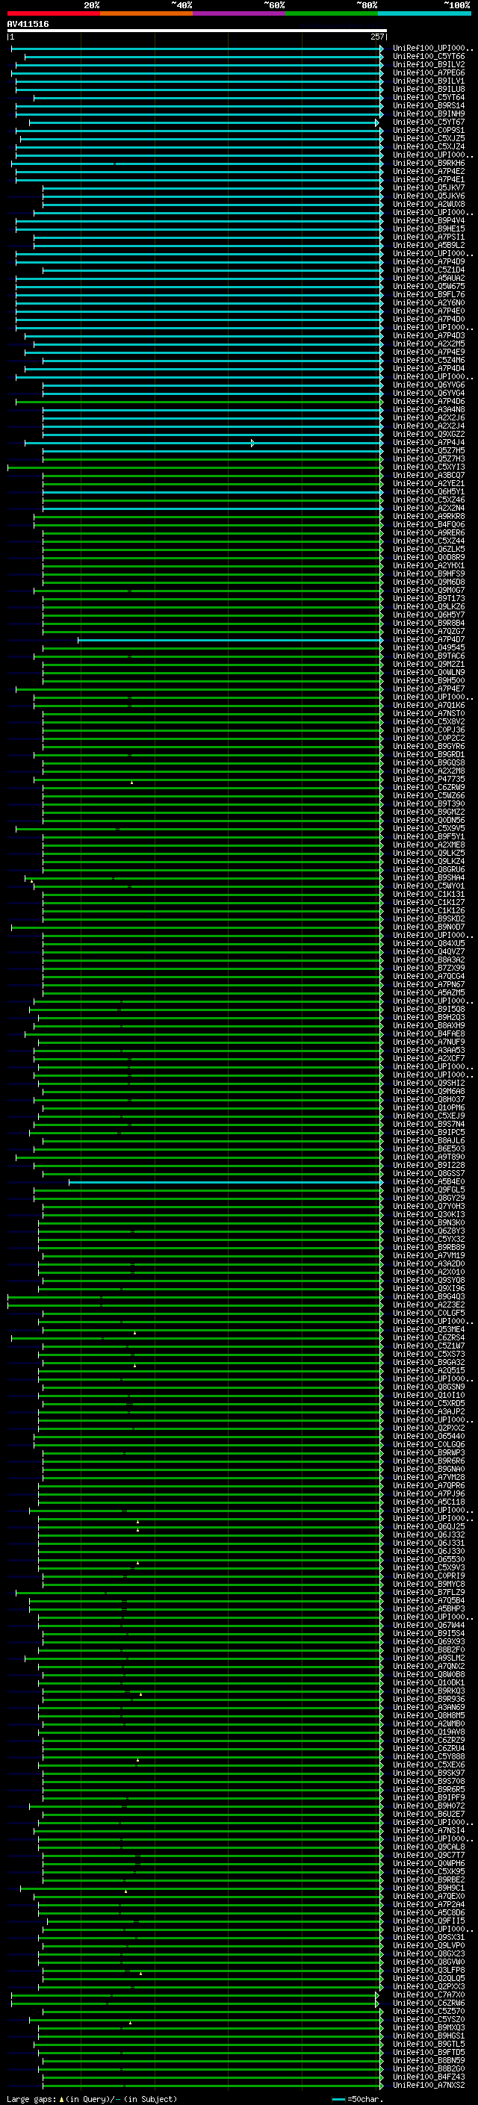Open hit UniRef100_B9ILV2
Viewport: 478px width, 2105px height.
pos(429,64)
